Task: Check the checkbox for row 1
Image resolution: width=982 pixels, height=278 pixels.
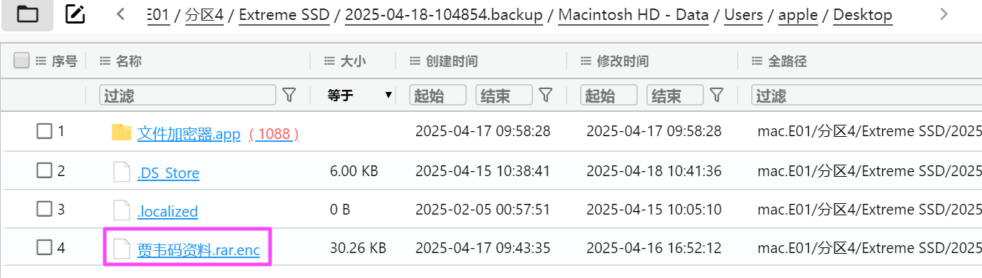Action: click(45, 131)
